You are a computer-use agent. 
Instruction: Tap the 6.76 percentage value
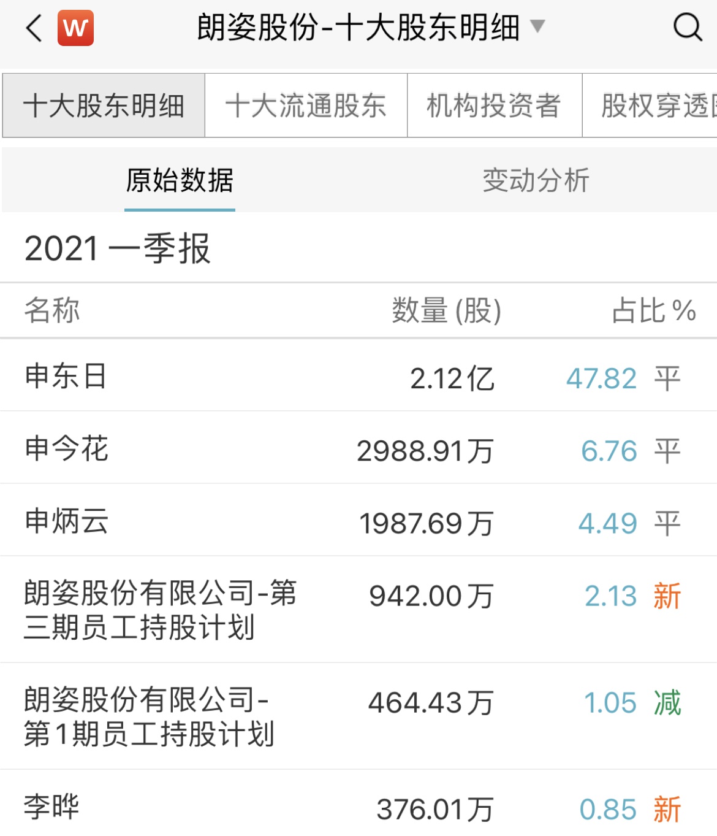point(609,451)
